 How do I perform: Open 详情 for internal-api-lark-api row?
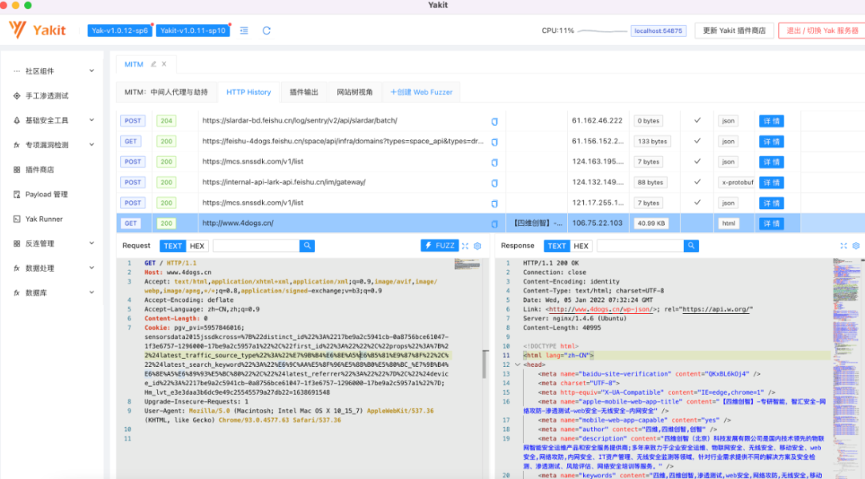coord(771,183)
